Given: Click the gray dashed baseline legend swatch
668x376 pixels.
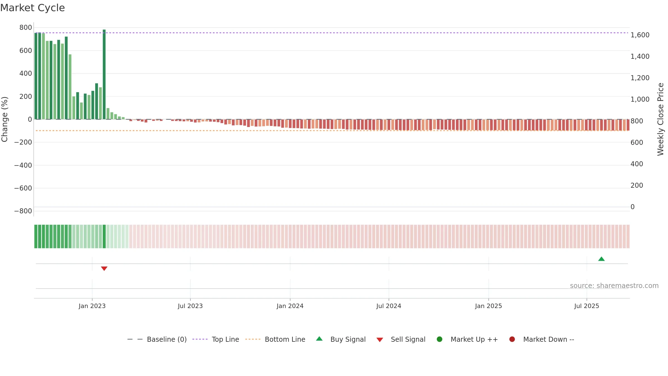Looking at the screenshot, I should (135, 339).
